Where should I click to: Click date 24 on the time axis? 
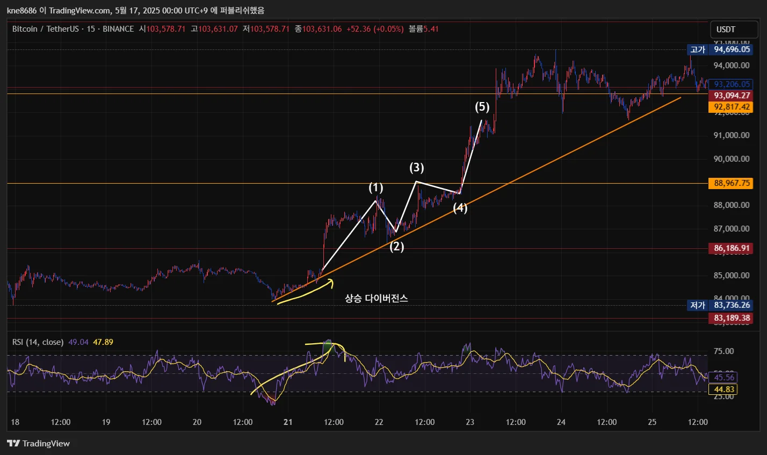561,422
